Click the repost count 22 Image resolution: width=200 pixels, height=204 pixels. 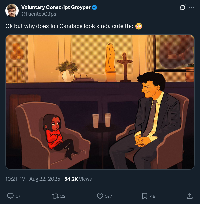[x=63, y=196]
